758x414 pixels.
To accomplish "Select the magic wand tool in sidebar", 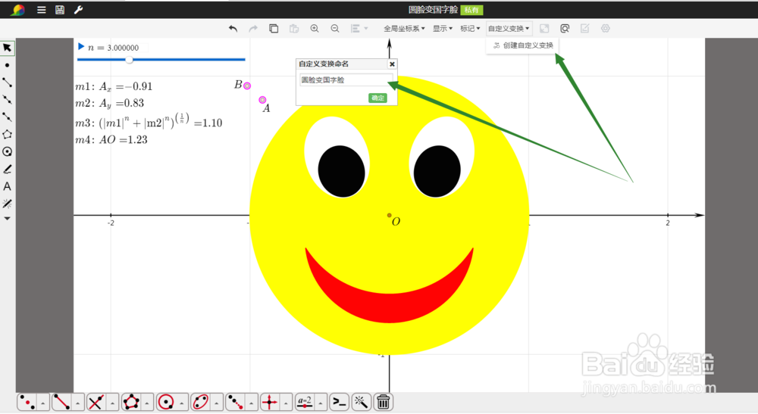I will click(8, 204).
